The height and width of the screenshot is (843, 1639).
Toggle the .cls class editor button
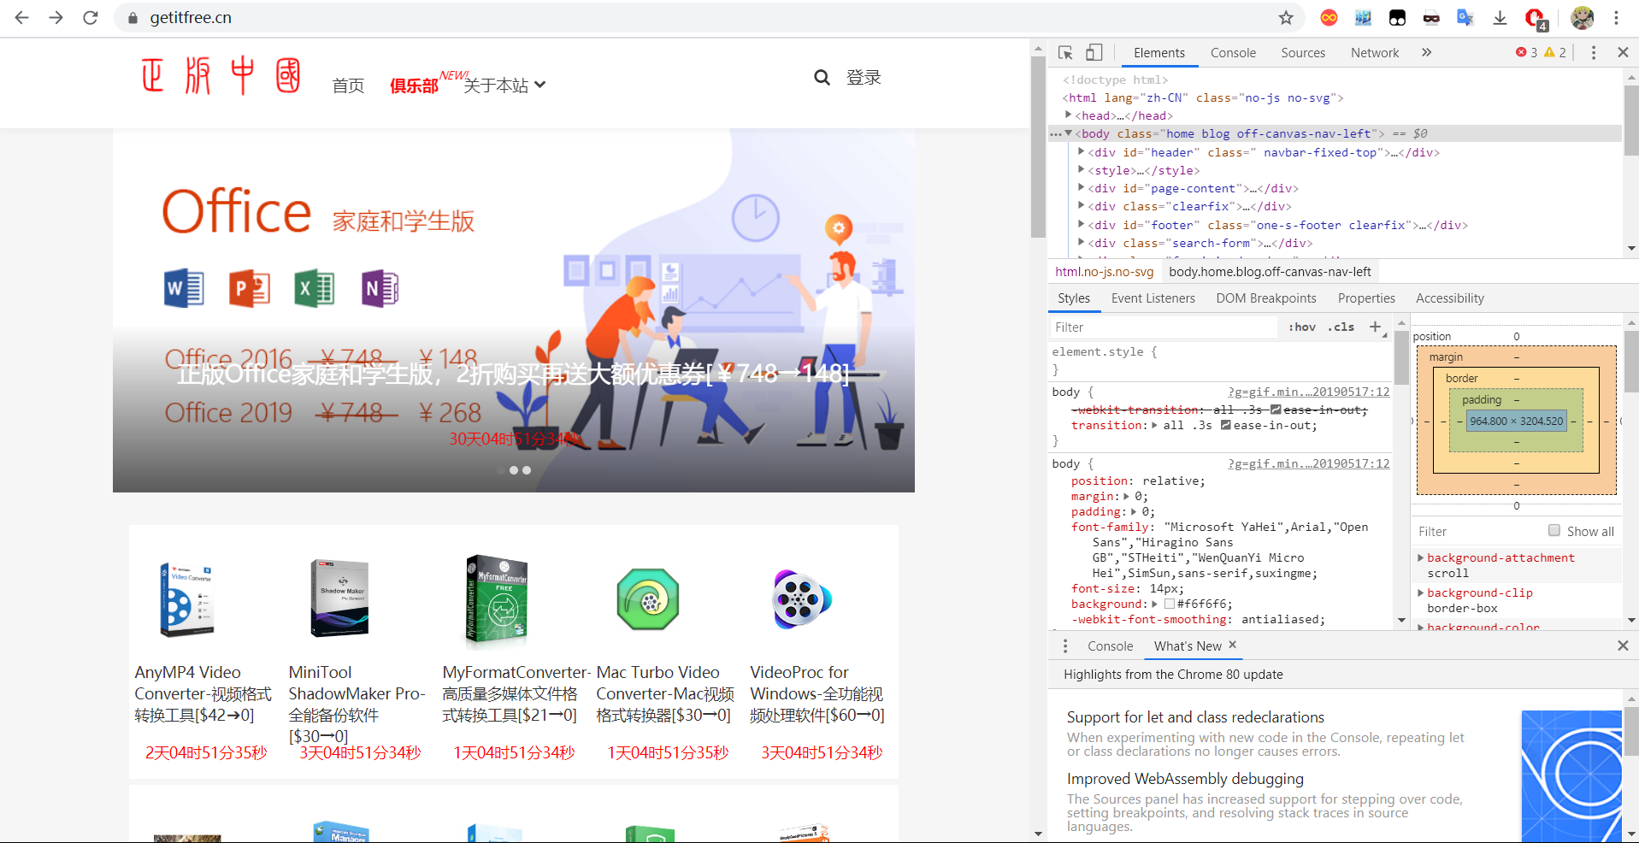click(1341, 327)
